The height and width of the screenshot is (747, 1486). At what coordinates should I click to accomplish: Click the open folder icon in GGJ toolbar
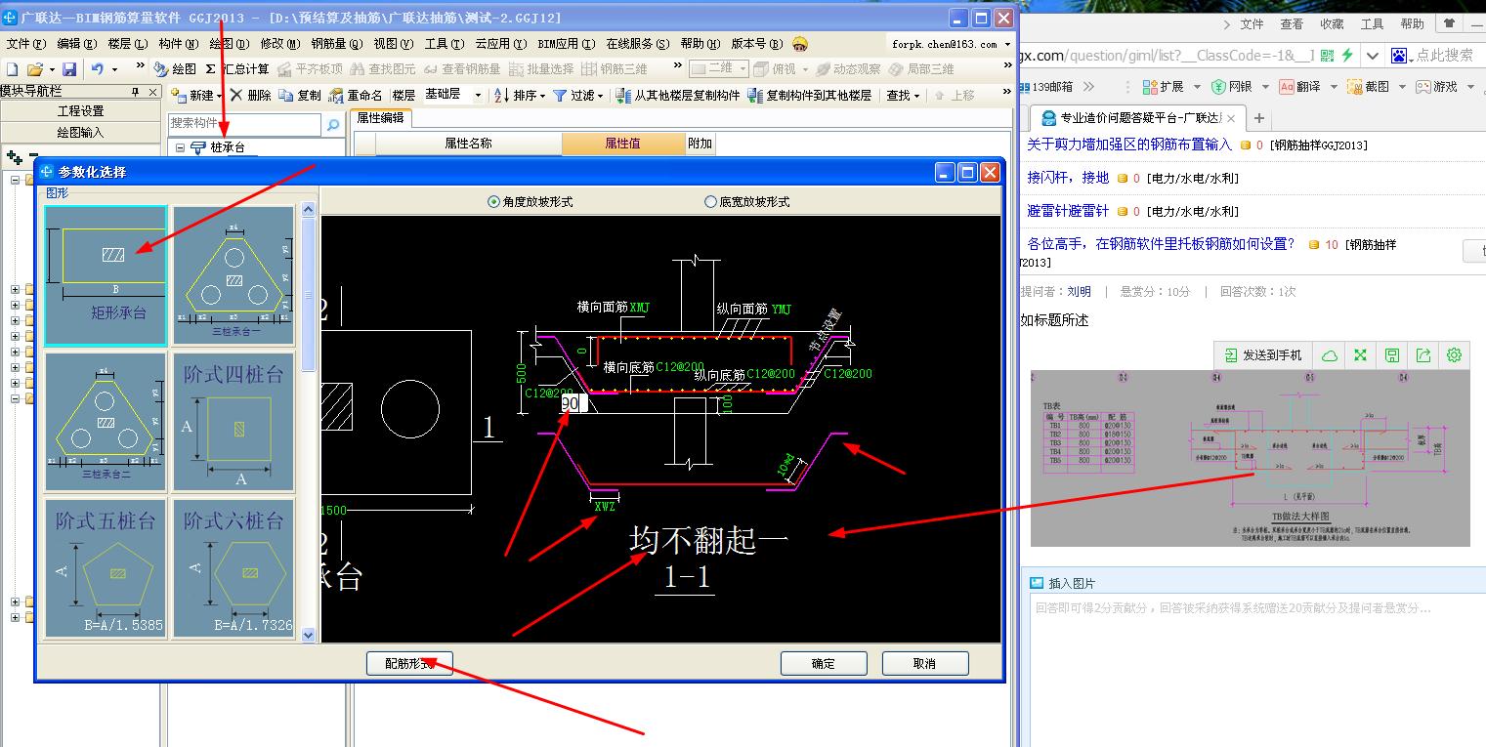[x=35, y=69]
